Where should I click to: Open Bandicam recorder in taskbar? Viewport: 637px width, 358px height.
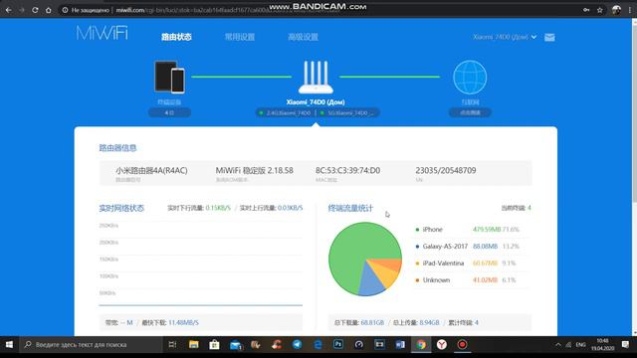click(x=462, y=345)
